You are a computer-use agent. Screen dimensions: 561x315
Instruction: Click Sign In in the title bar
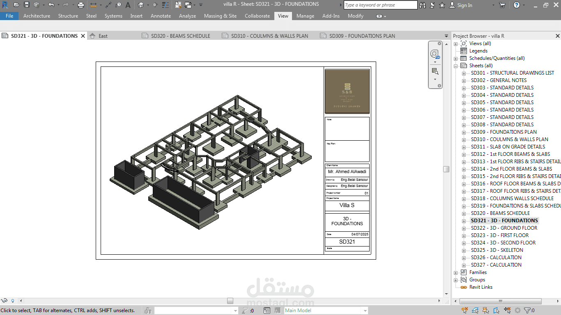(x=464, y=5)
